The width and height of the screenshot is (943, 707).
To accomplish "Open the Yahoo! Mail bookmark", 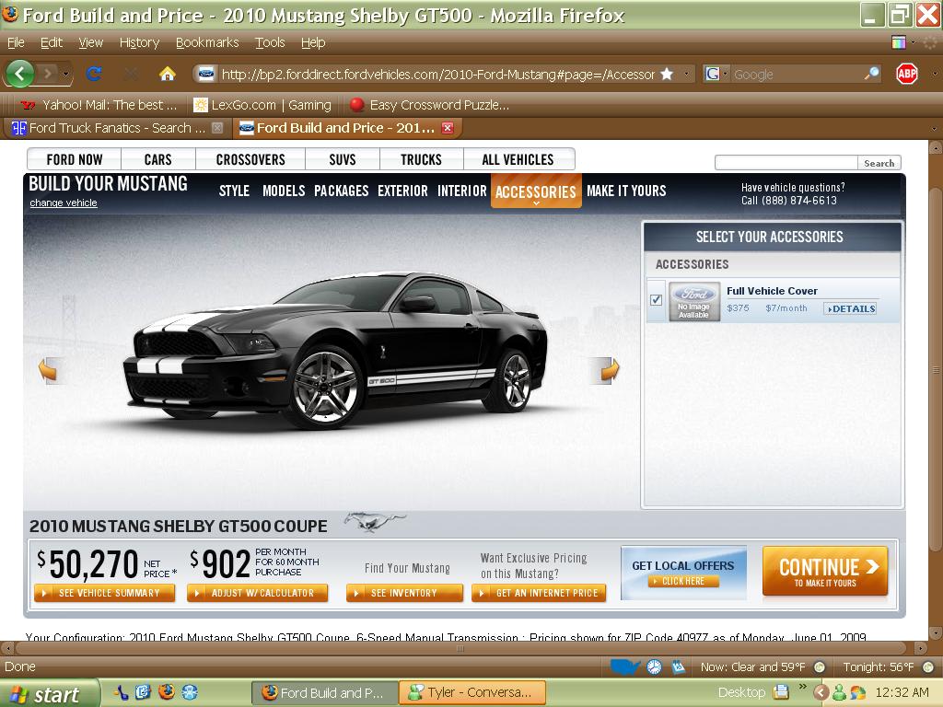I will coord(99,105).
